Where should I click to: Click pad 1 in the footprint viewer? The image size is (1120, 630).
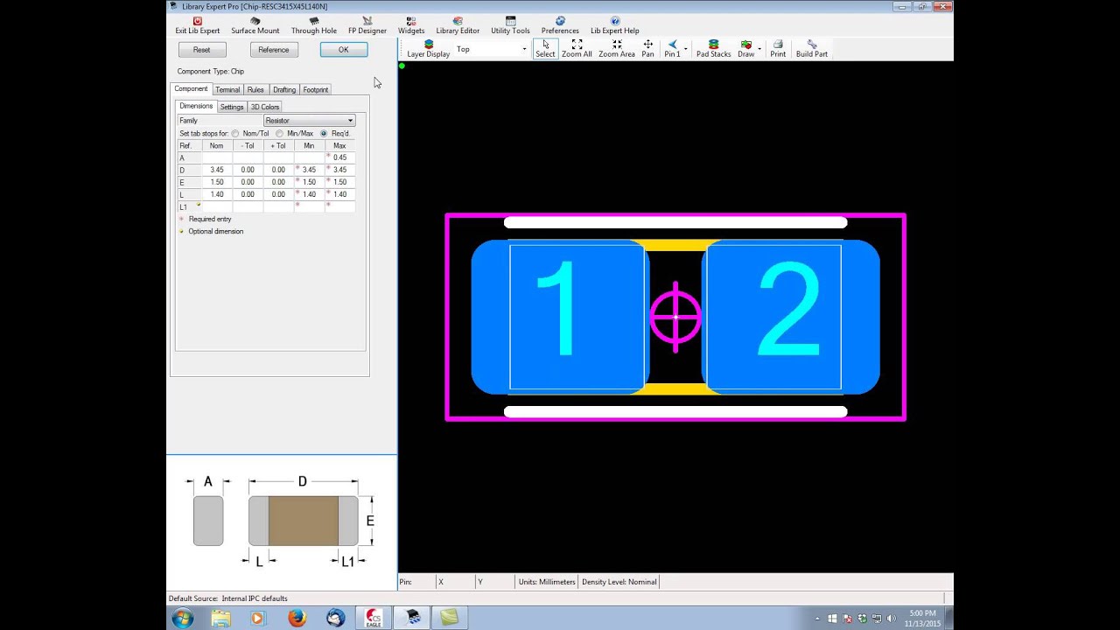click(560, 317)
